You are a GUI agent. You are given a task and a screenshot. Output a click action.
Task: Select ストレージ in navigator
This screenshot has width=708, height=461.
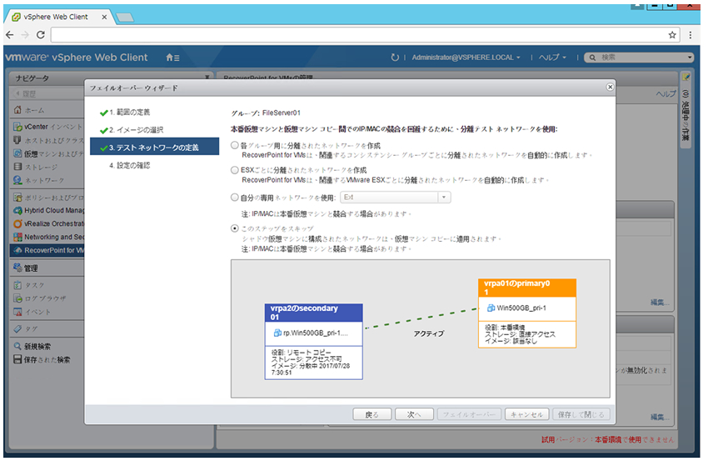click(36, 167)
